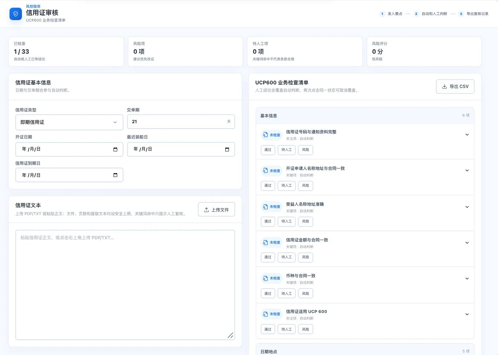Go to step 3 导出复核记录
This screenshot has height=355, width=498.
(474, 14)
